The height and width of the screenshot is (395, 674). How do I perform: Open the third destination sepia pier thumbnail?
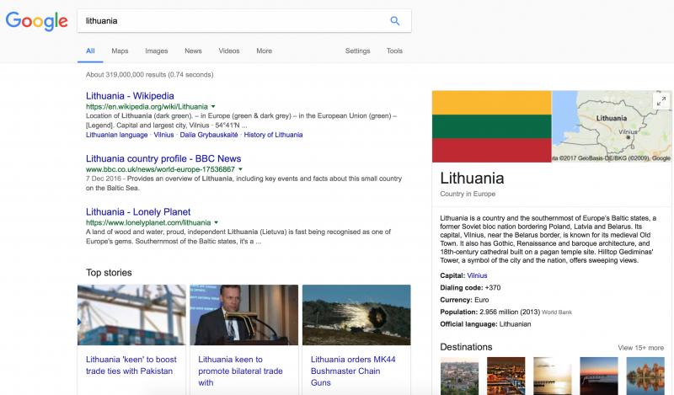point(553,376)
